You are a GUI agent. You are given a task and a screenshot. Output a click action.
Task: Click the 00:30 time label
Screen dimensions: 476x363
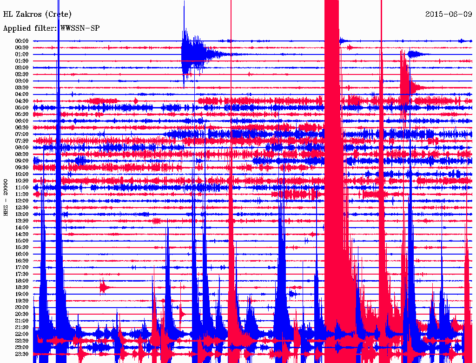coord(22,47)
